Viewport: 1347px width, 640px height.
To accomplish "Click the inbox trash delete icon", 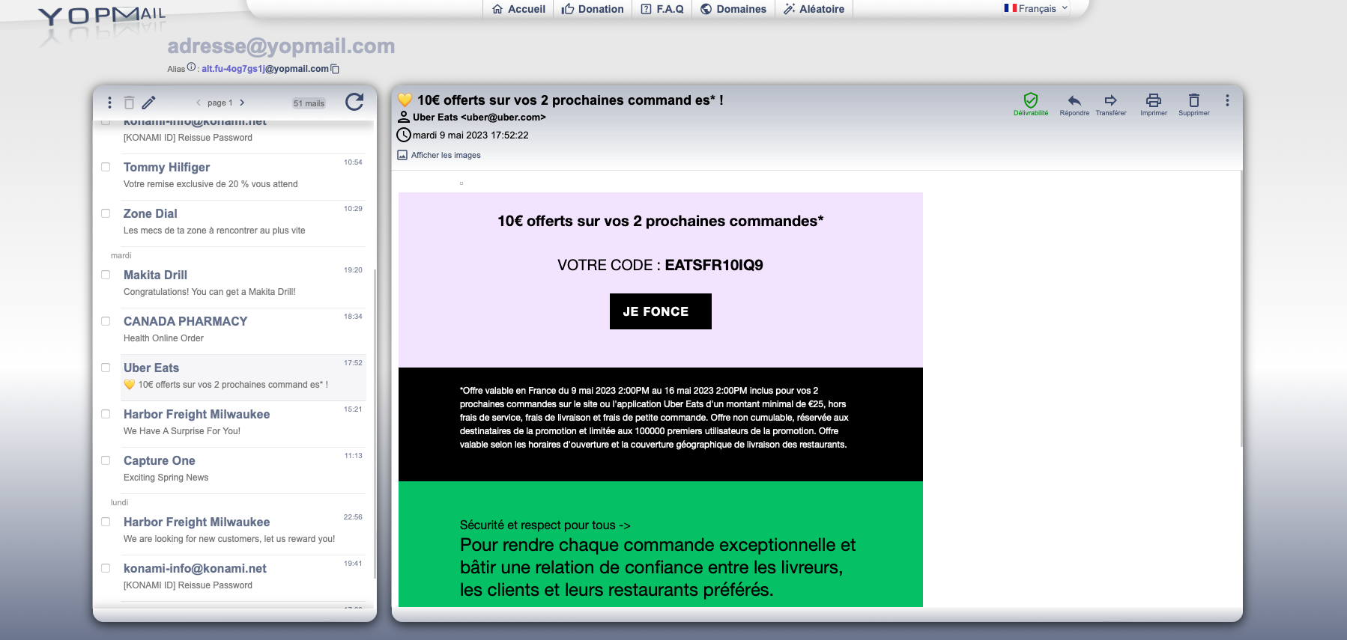I will tap(129, 103).
